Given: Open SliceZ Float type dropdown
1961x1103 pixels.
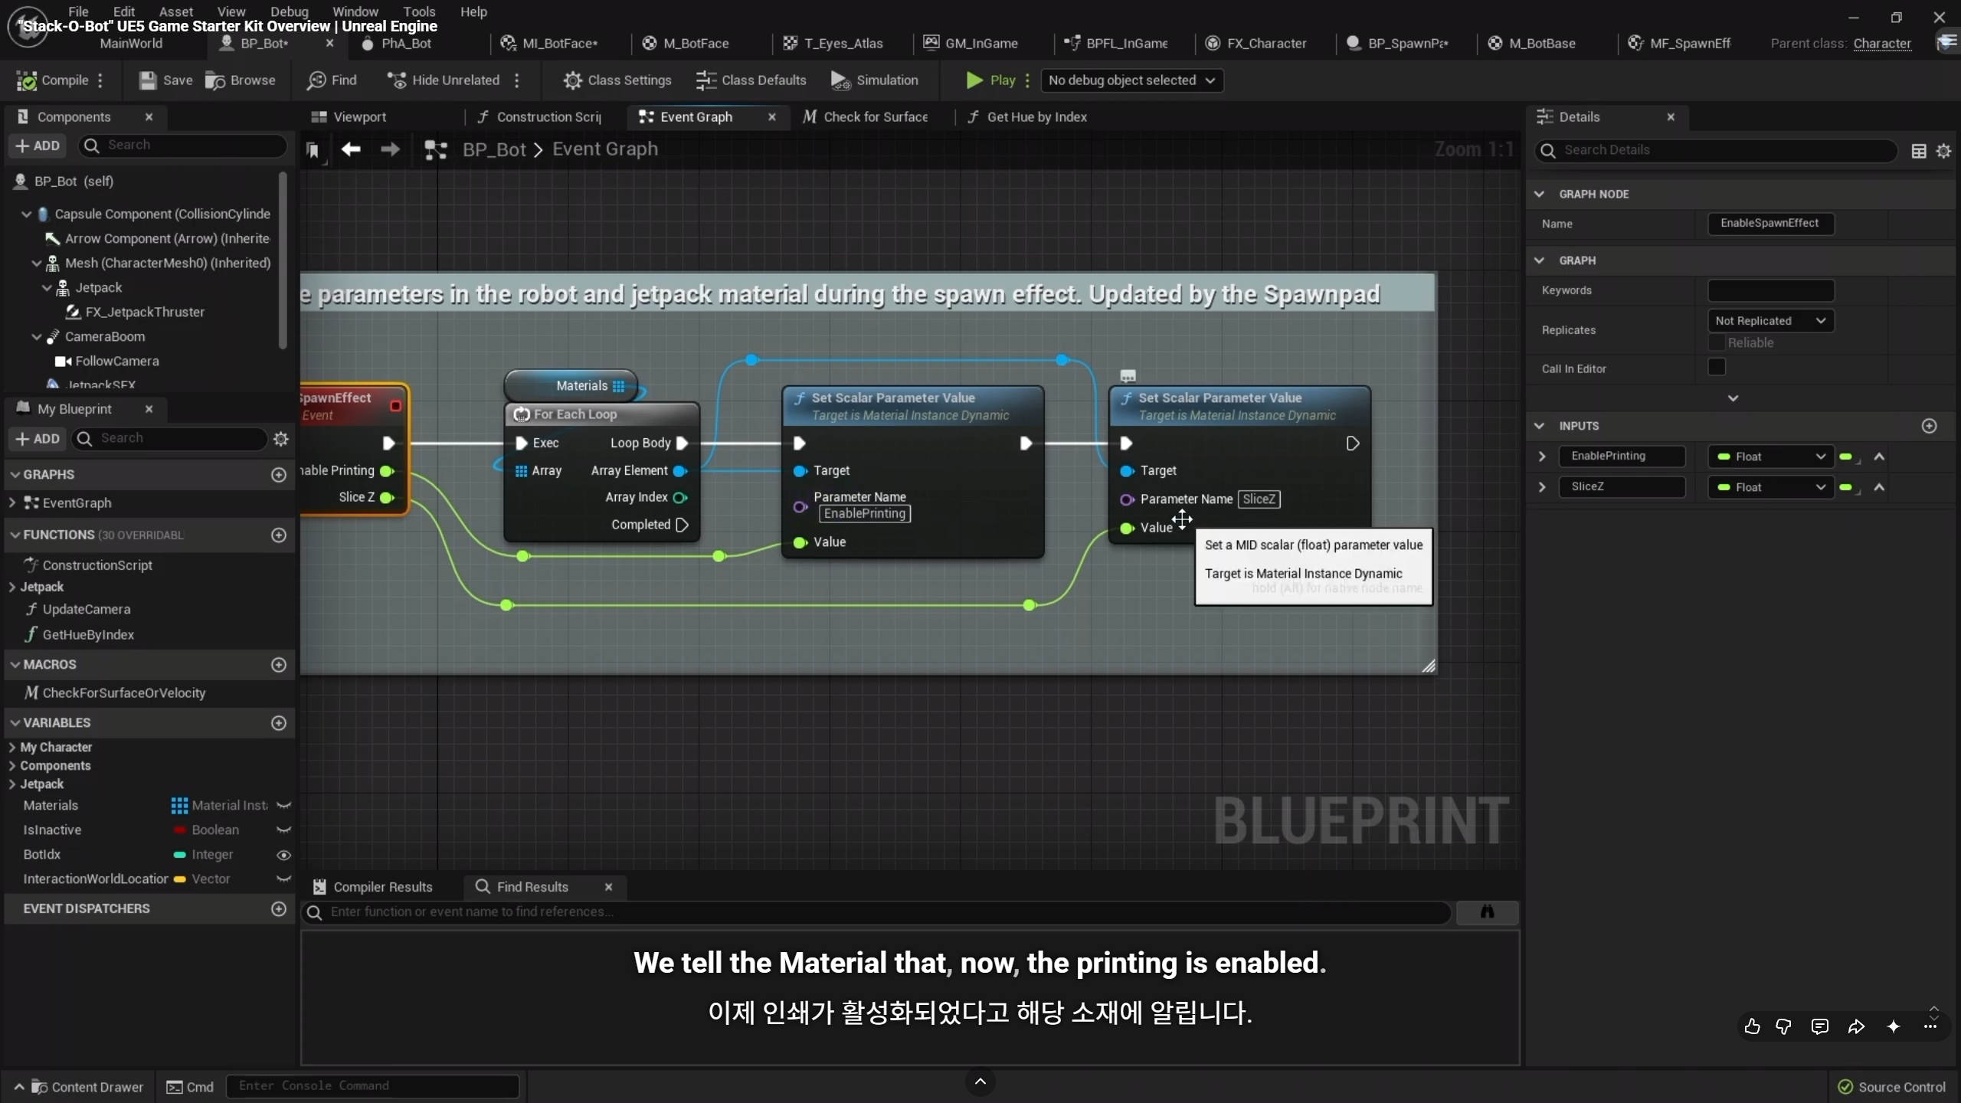Looking at the screenshot, I should point(1770,487).
